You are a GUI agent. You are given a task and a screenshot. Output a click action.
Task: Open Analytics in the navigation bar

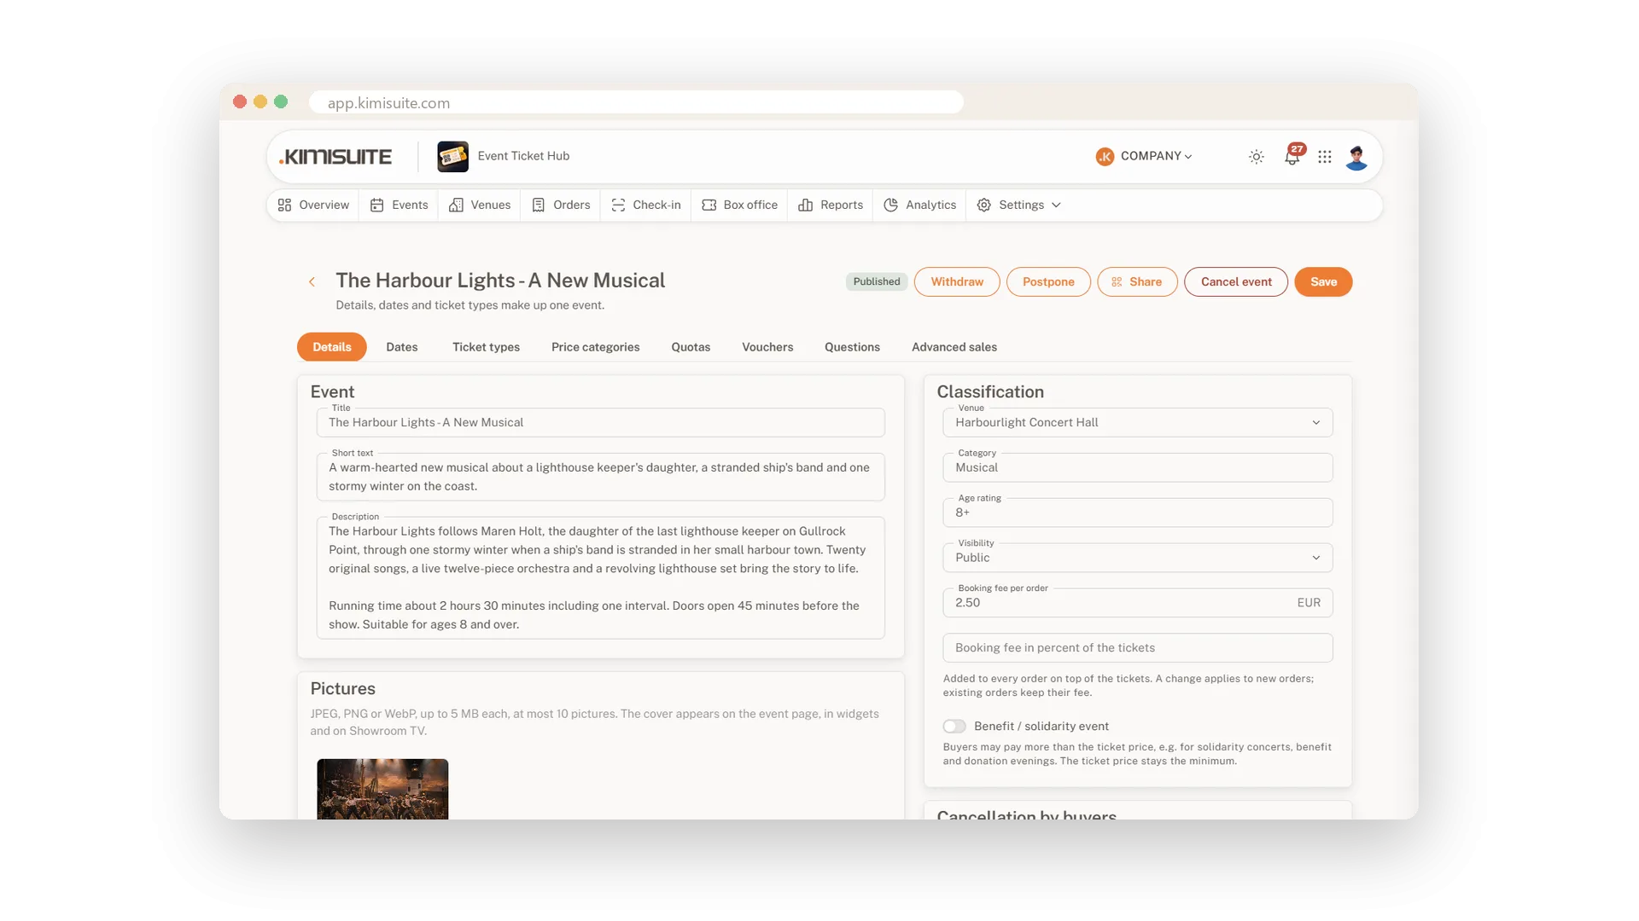920,206
